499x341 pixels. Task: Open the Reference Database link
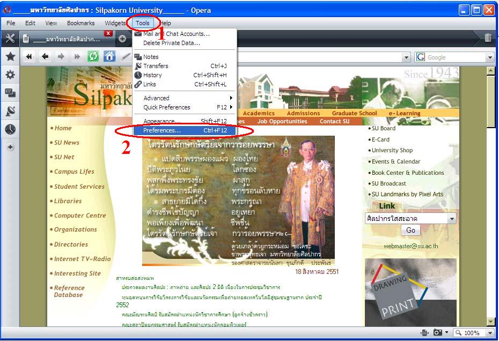point(69,291)
